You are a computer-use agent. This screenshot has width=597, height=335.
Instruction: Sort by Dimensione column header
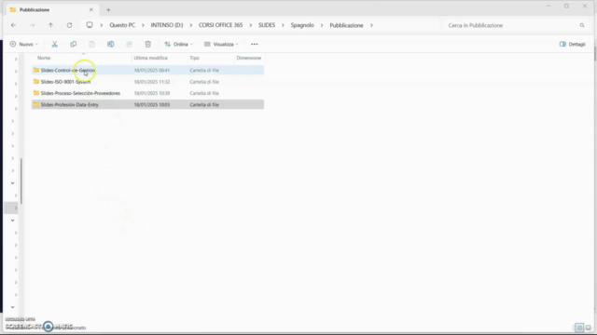pos(249,58)
